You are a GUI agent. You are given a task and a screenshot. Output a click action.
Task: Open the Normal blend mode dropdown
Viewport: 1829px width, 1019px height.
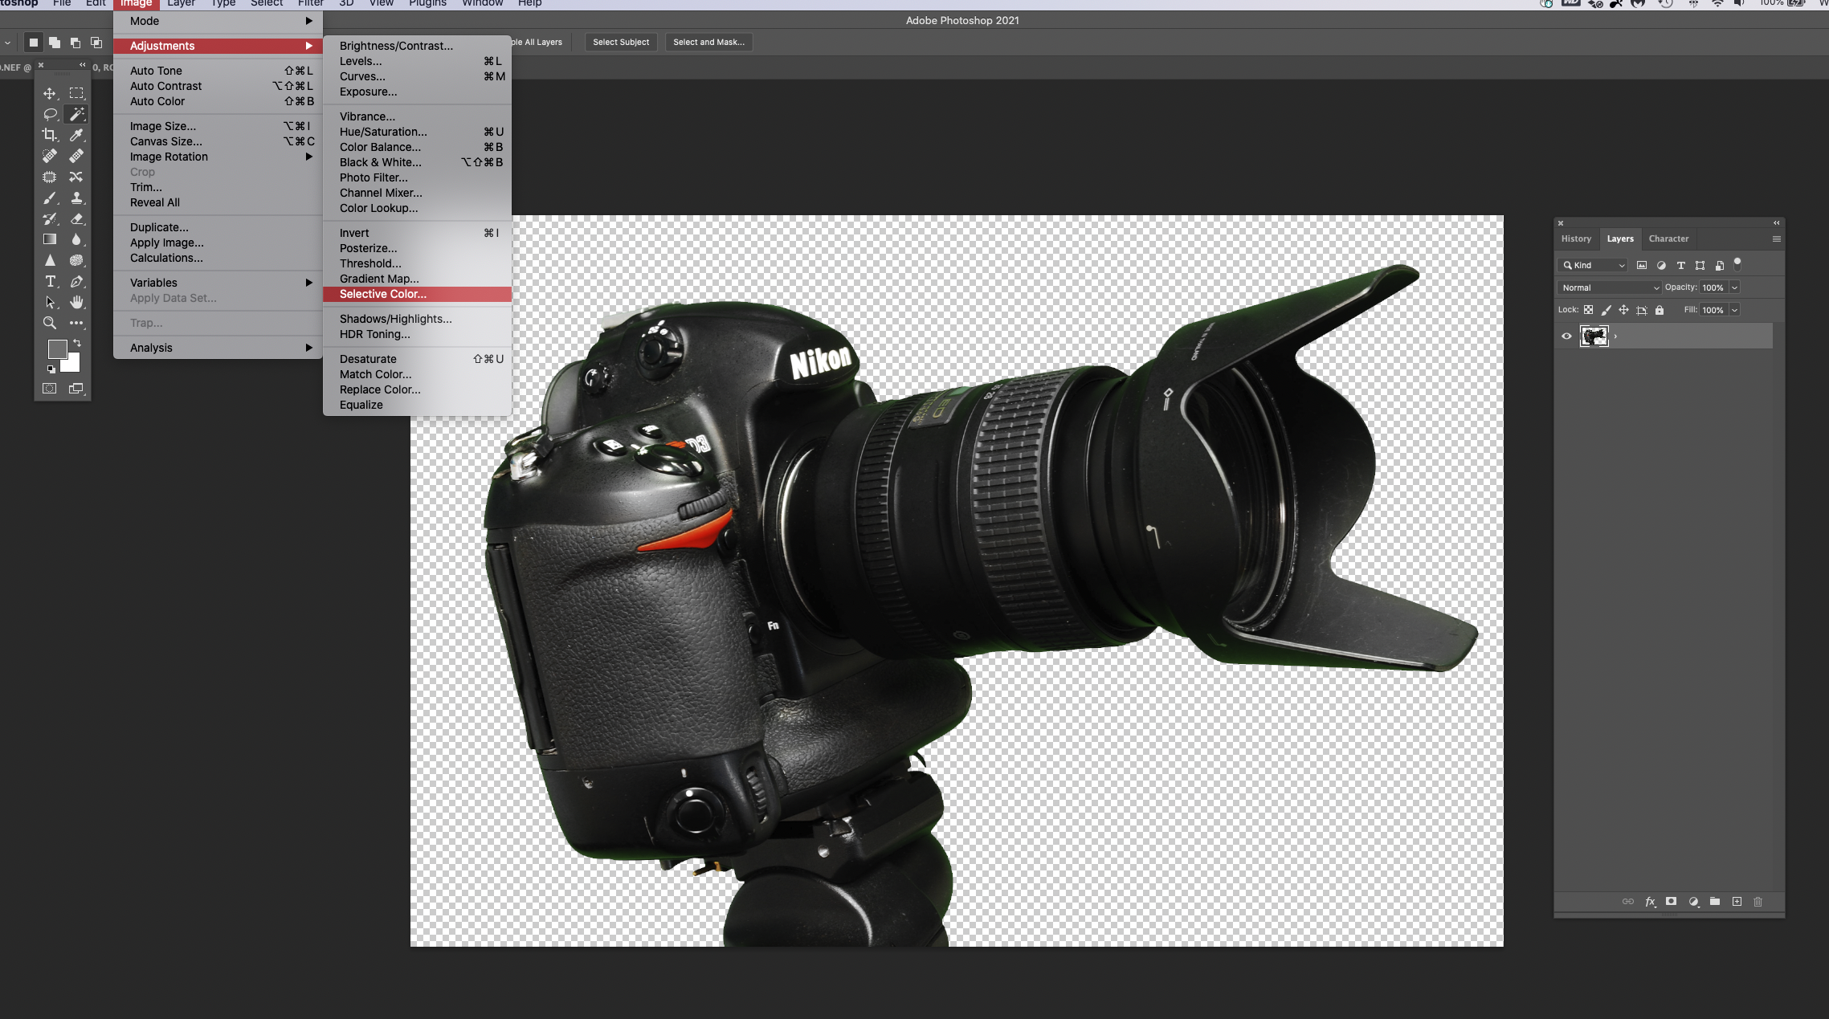tap(1610, 287)
